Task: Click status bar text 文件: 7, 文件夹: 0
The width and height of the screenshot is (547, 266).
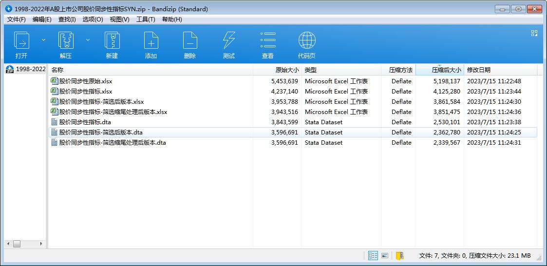Action: (443, 256)
